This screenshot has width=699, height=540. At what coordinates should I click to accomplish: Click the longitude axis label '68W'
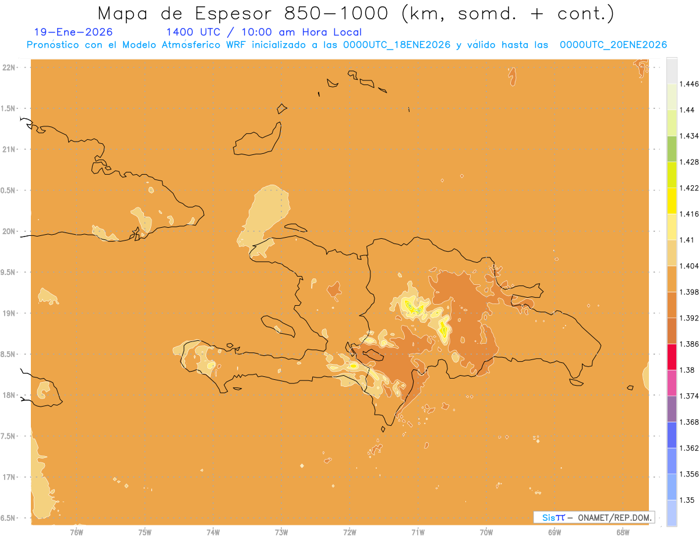(x=622, y=532)
